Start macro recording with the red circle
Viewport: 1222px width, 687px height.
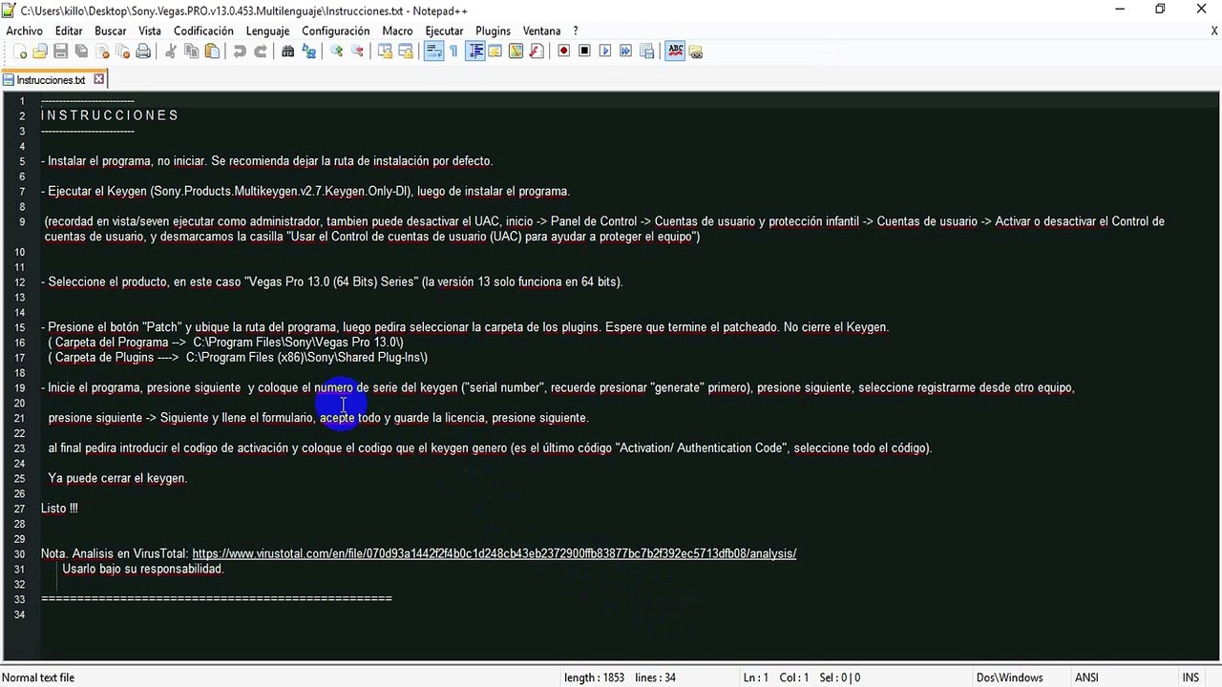pos(563,52)
